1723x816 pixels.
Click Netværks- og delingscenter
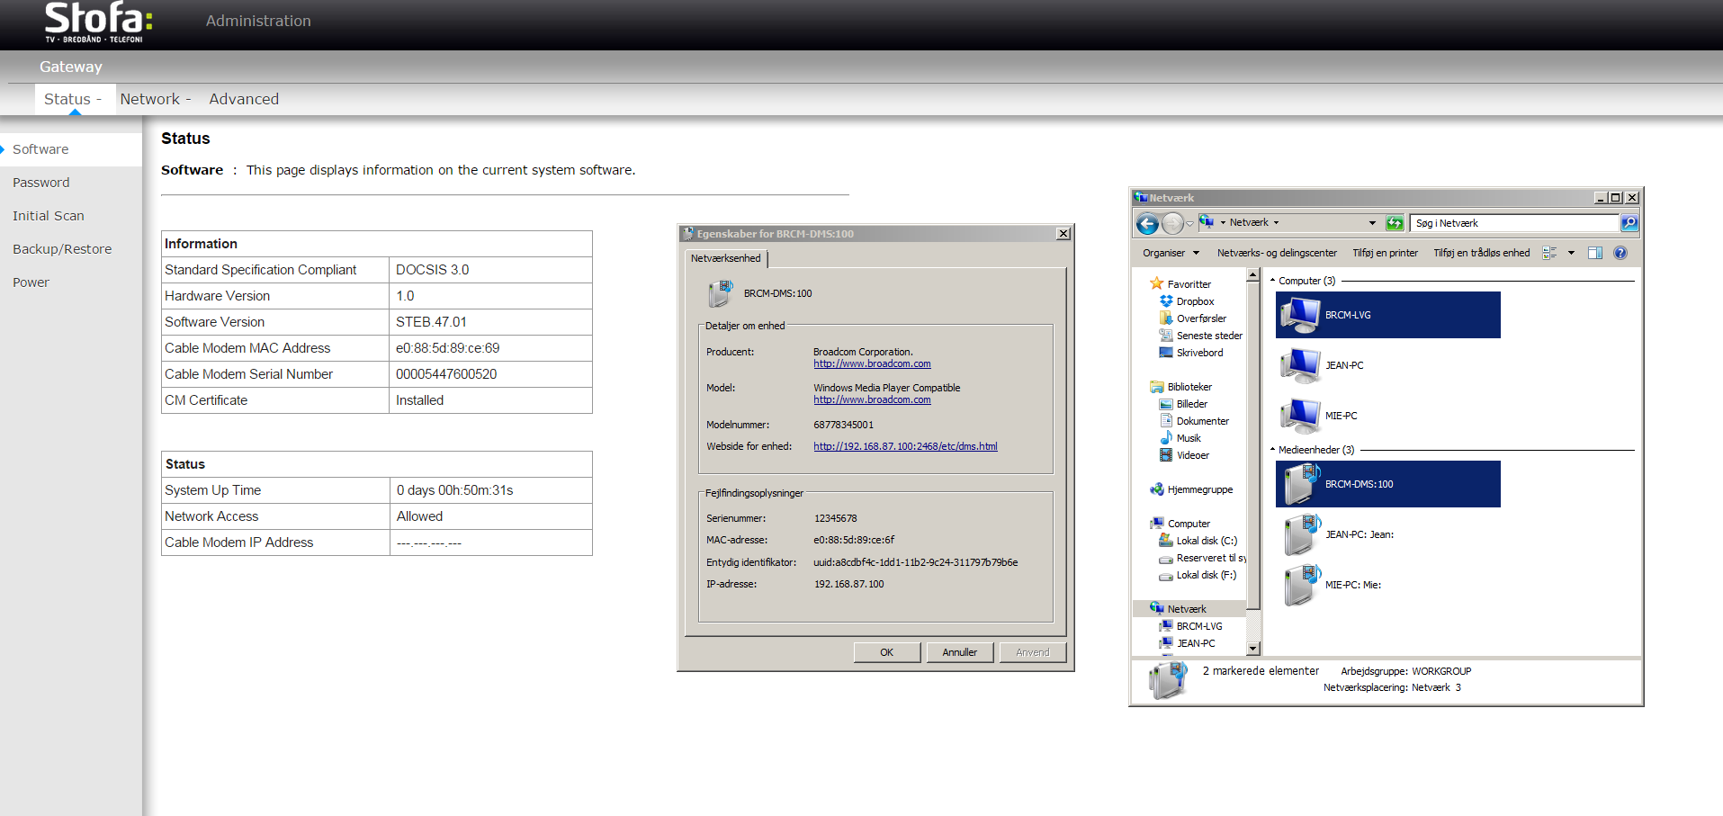coord(1277,253)
